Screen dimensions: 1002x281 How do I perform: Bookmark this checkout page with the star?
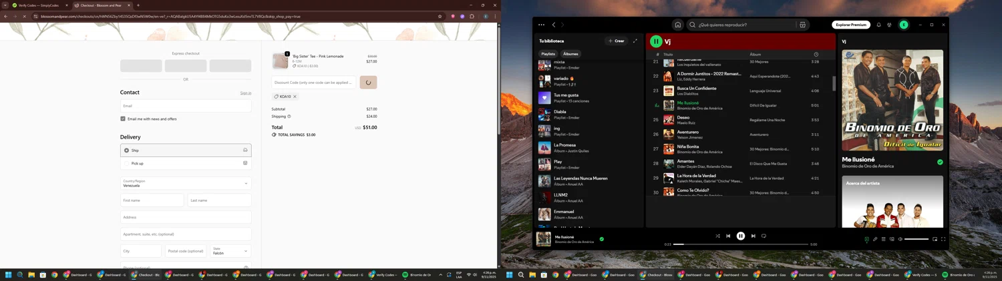[440, 16]
